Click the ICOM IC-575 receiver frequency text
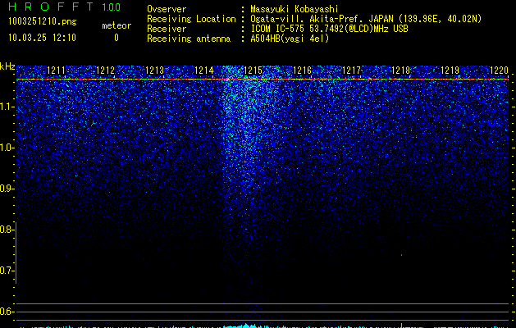This screenshot has height=328, width=516. (x=330, y=29)
